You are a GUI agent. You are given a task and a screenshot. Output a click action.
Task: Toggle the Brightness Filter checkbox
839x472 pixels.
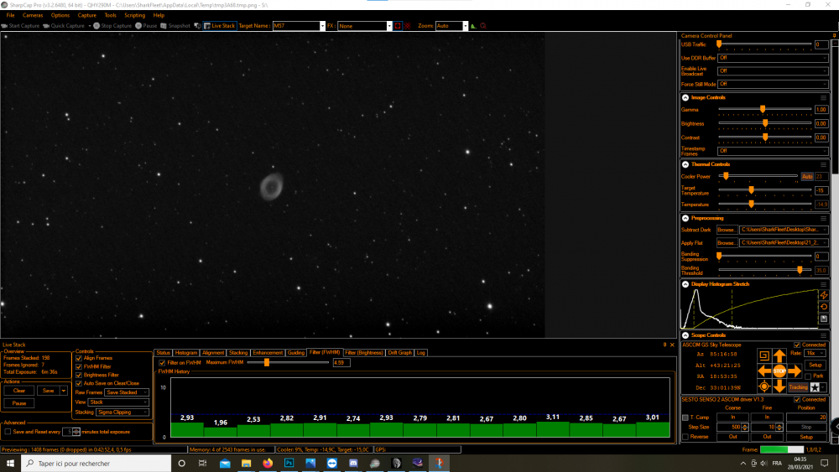click(x=79, y=376)
